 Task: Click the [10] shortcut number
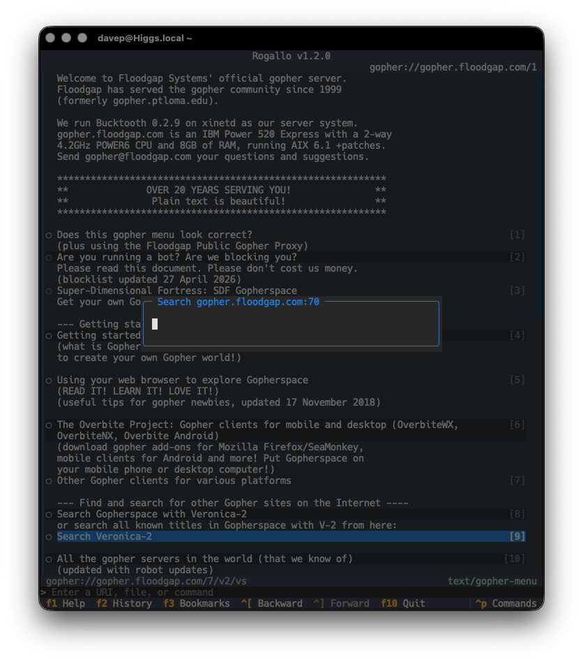click(x=515, y=559)
